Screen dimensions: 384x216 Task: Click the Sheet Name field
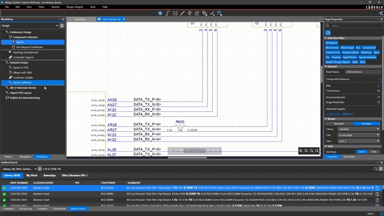coord(363,72)
